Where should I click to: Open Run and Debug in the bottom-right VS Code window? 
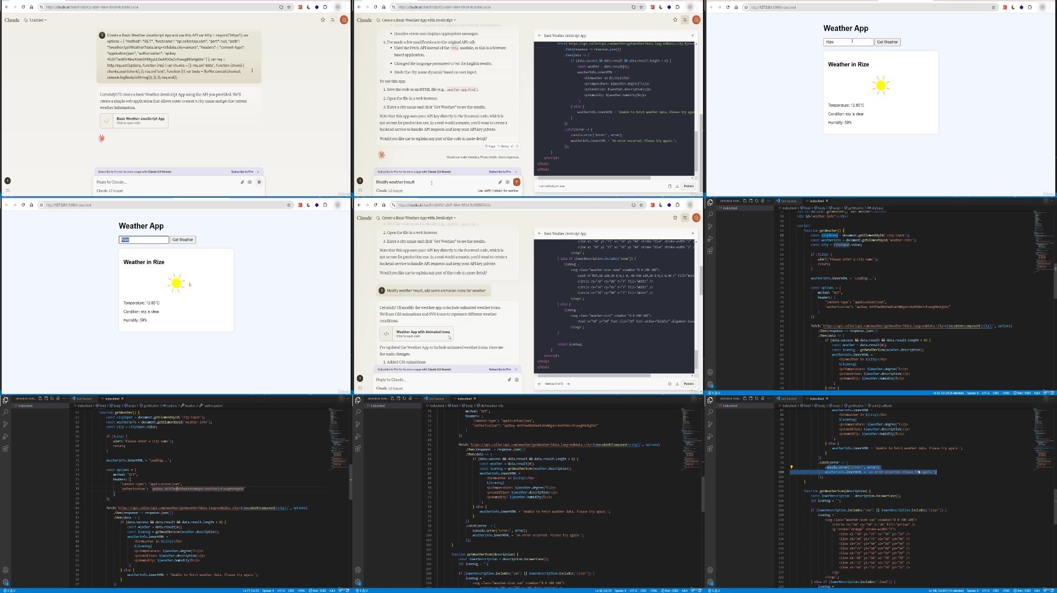(x=710, y=436)
